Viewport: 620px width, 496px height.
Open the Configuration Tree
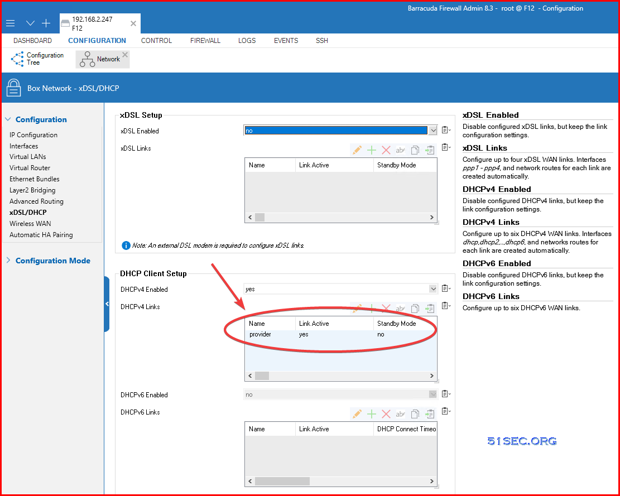pyautogui.click(x=37, y=59)
